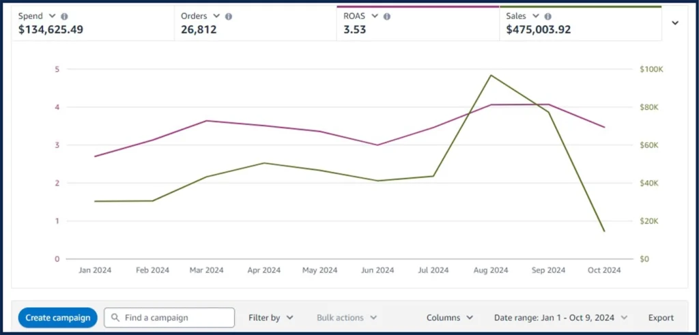Open the Filter by dropdown
The height and width of the screenshot is (335, 699).
tap(271, 318)
